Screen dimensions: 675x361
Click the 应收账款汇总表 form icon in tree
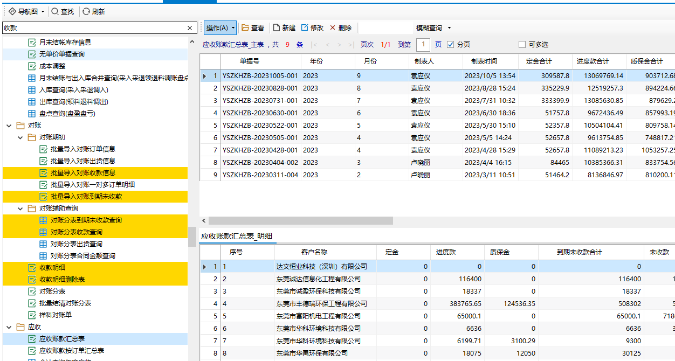pos(32,339)
